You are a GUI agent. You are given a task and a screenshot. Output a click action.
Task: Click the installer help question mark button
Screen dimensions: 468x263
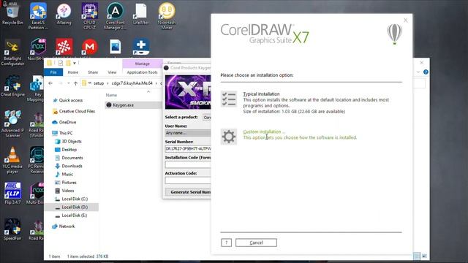pyautogui.click(x=226, y=243)
